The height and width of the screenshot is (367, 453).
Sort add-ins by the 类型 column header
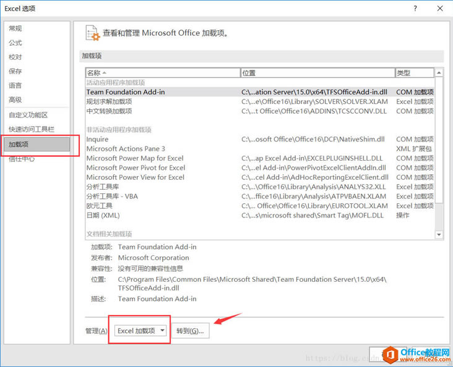pos(415,73)
